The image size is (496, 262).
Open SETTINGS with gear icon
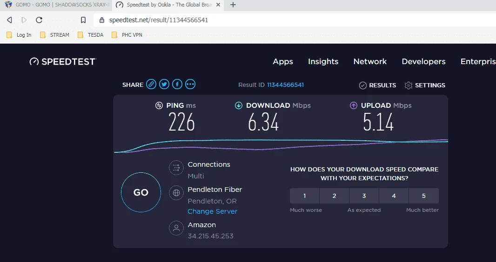click(x=425, y=85)
